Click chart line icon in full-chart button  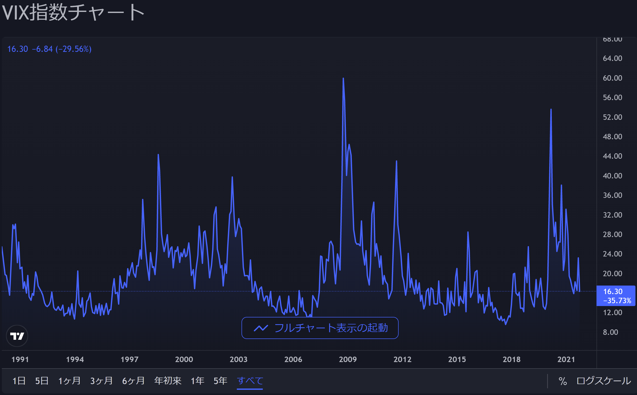click(x=261, y=328)
